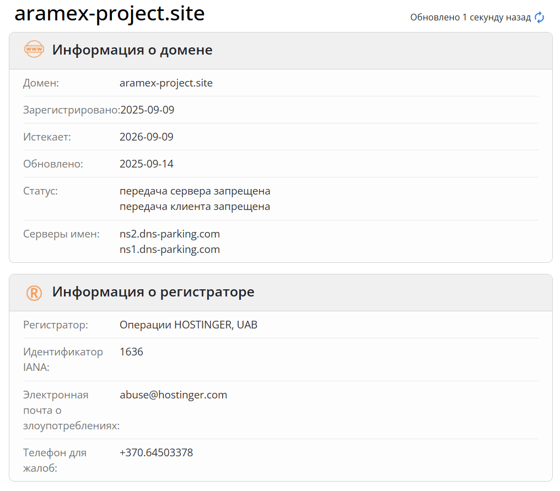This screenshot has height=491, width=560.
Task: Open the abuse@hostinger.com email link
Action: pyautogui.click(x=173, y=395)
